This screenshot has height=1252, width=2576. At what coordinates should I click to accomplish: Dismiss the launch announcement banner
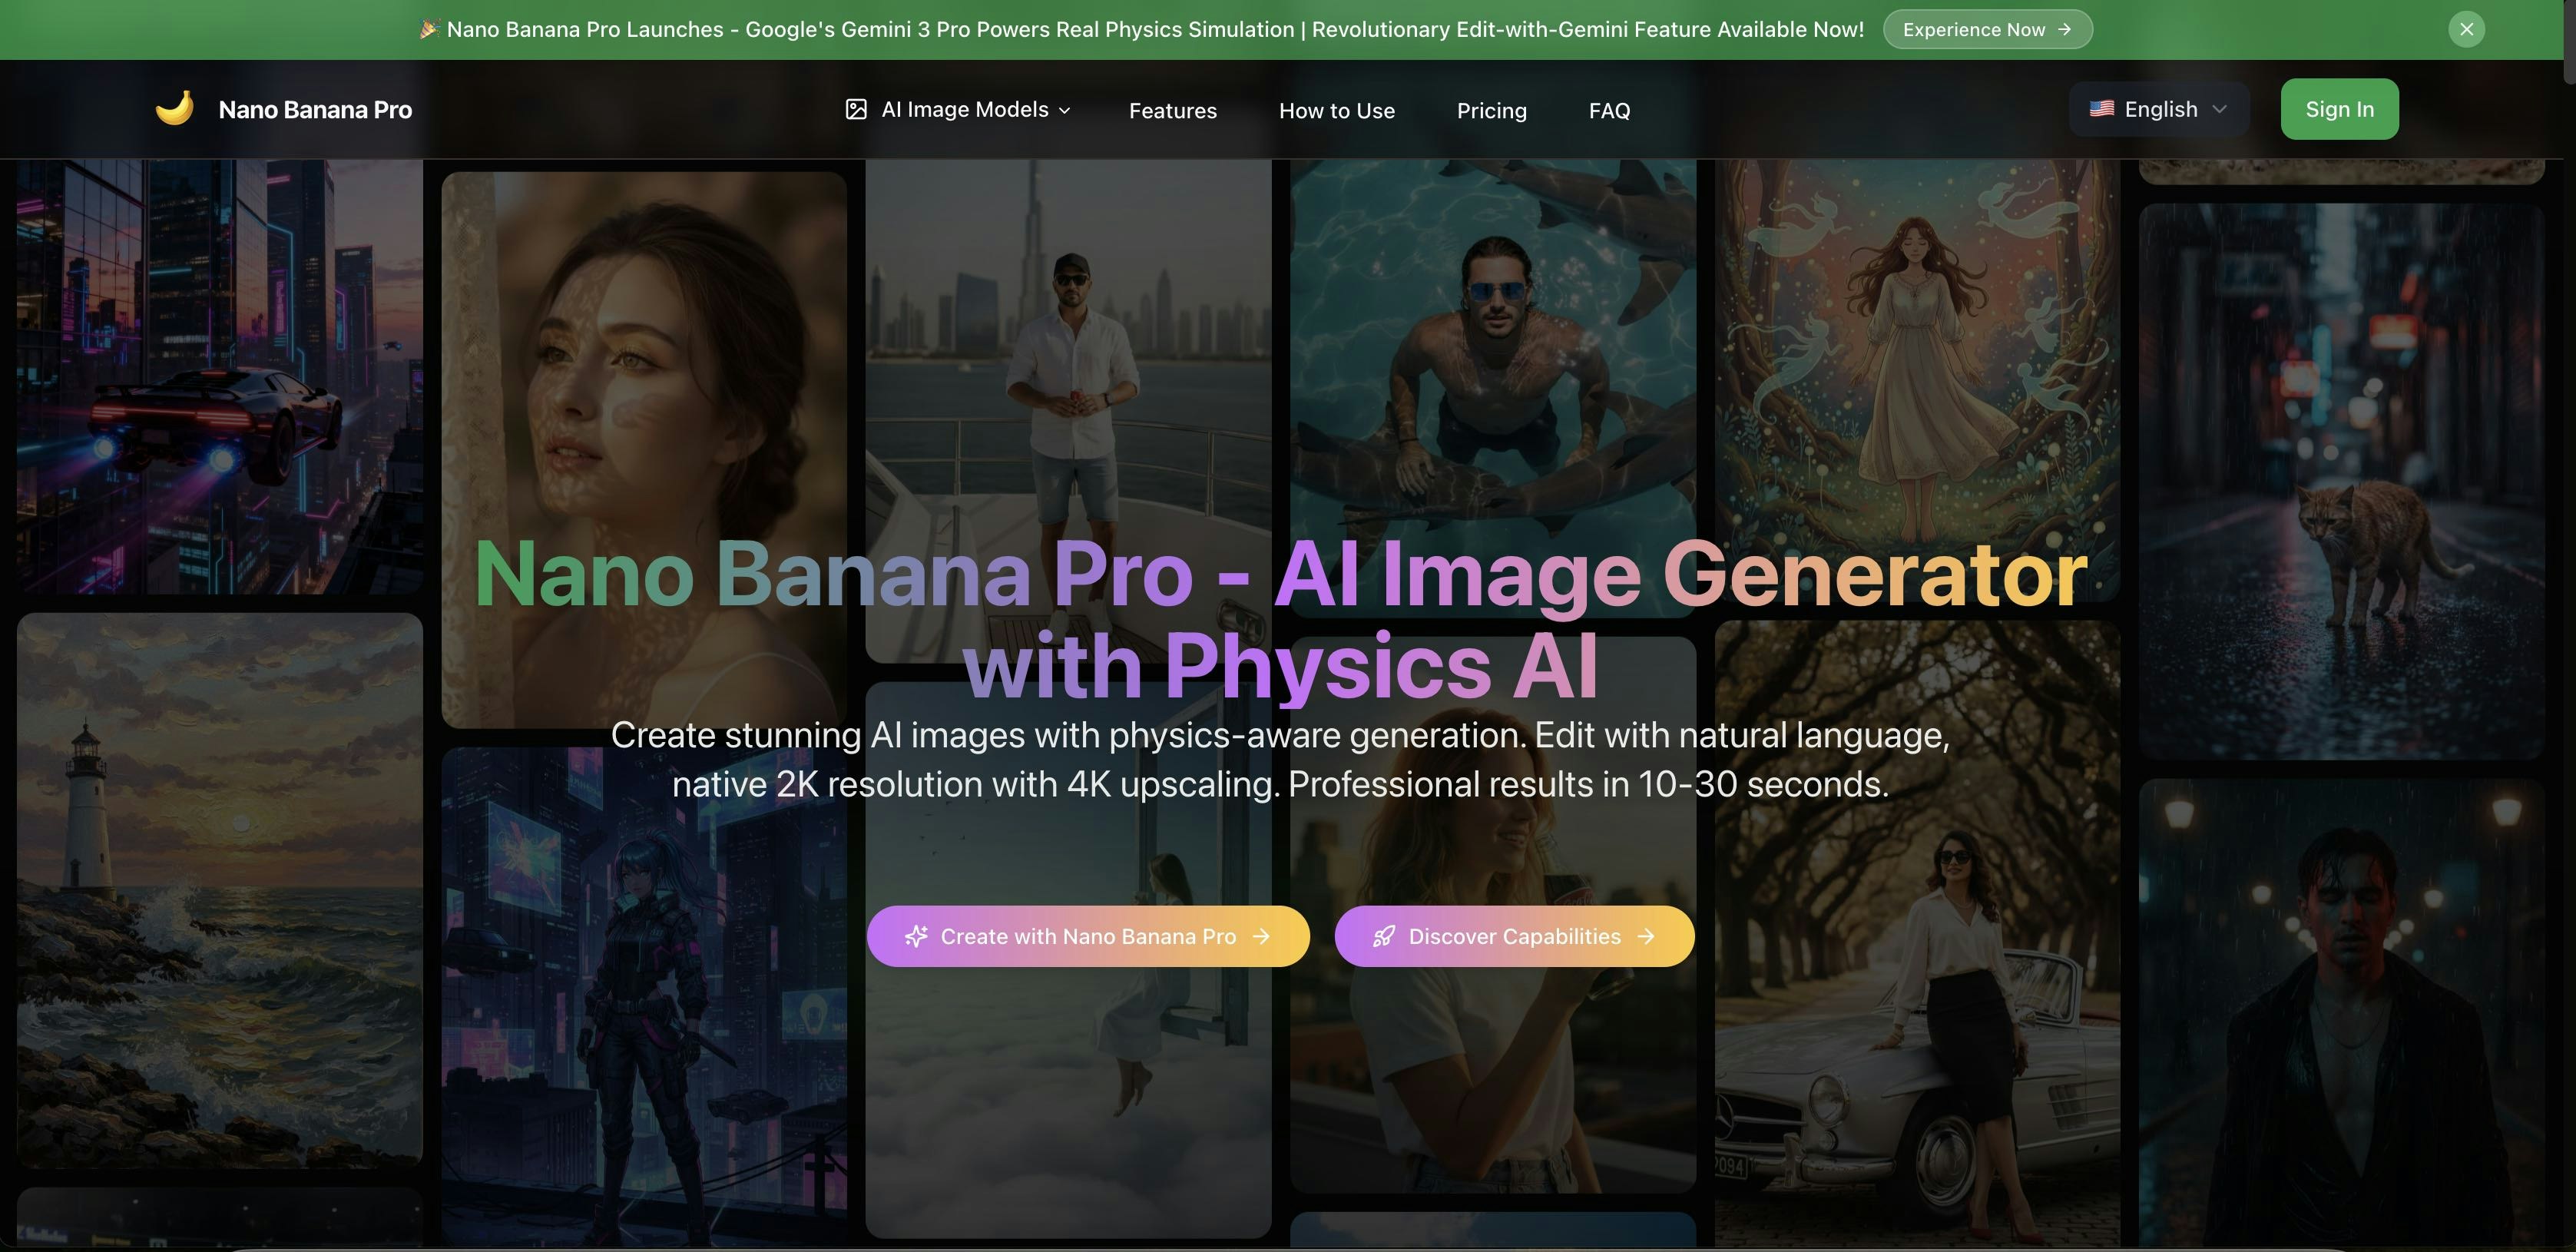[x=2466, y=28]
